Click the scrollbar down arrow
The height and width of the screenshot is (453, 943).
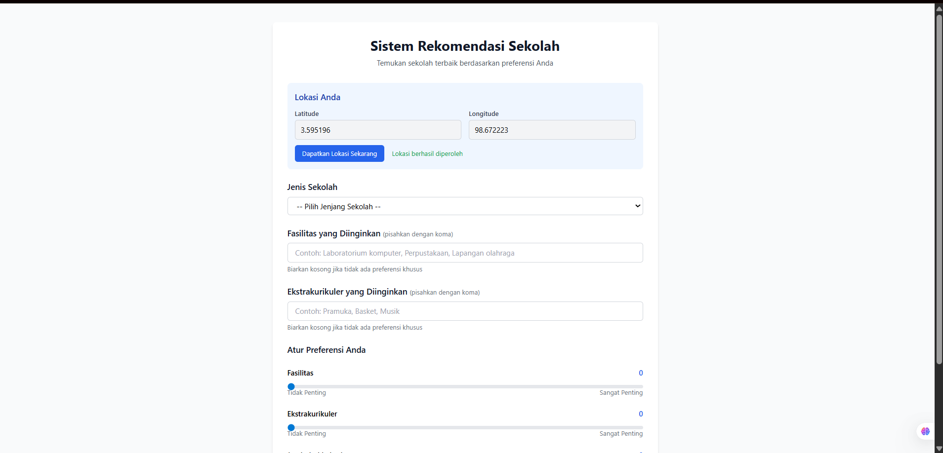[x=939, y=449]
